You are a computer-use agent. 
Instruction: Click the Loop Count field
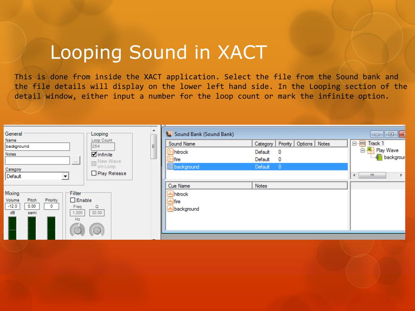103,147
